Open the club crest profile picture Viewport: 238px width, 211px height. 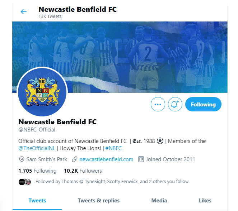(42, 92)
